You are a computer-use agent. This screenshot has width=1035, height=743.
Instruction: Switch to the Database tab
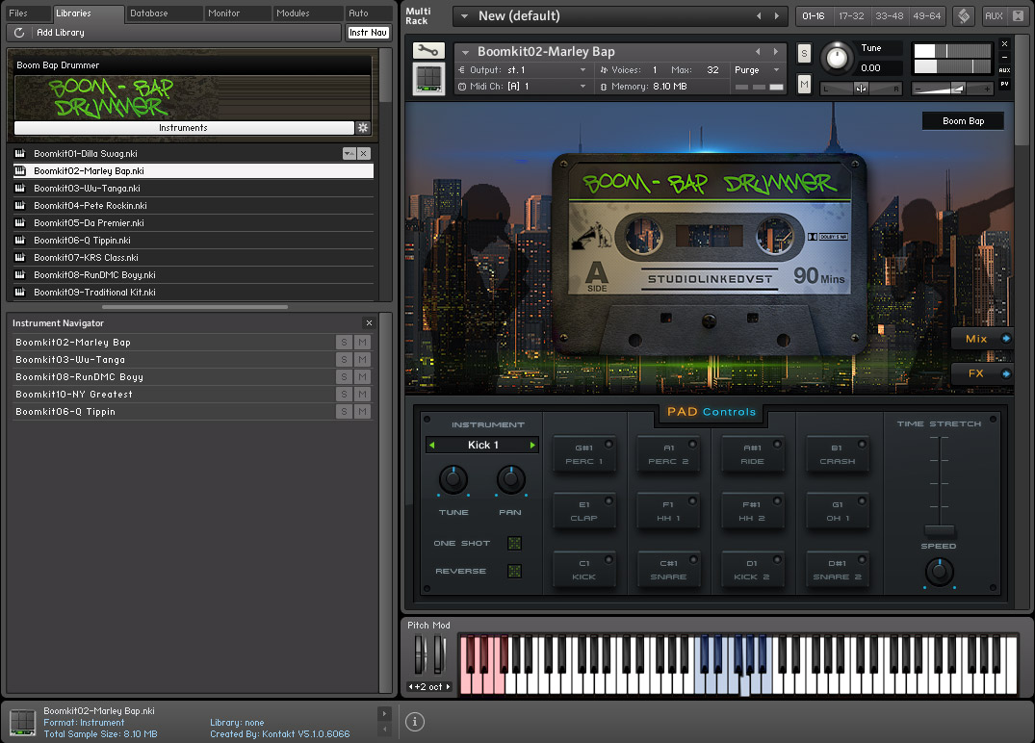tap(164, 13)
